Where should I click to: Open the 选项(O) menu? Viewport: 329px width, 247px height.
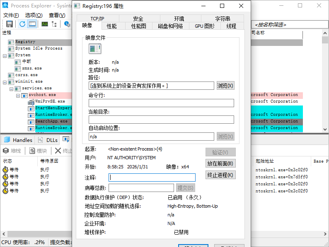point(34,15)
